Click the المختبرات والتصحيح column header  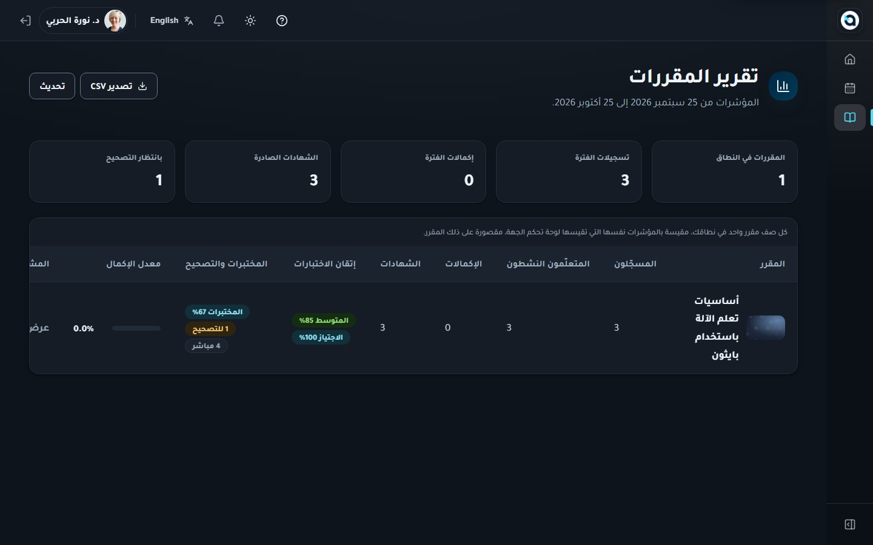pyautogui.click(x=226, y=264)
